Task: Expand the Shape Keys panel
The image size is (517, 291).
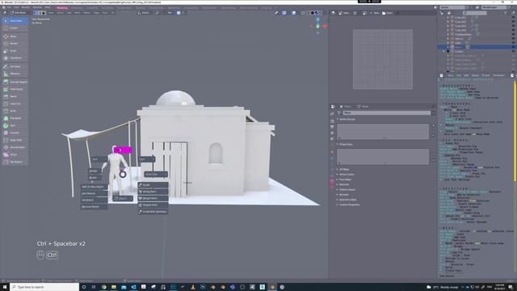Action: pyautogui.click(x=346, y=144)
